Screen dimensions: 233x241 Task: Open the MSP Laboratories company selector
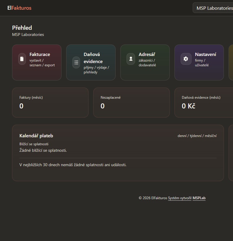coord(213,8)
